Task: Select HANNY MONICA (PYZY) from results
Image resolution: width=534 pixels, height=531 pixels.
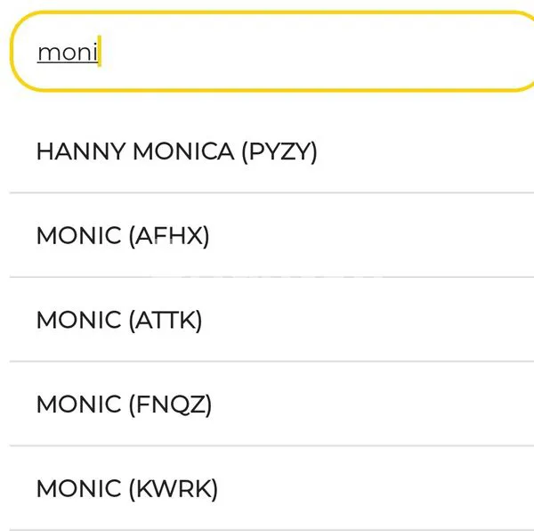Action: (176, 151)
